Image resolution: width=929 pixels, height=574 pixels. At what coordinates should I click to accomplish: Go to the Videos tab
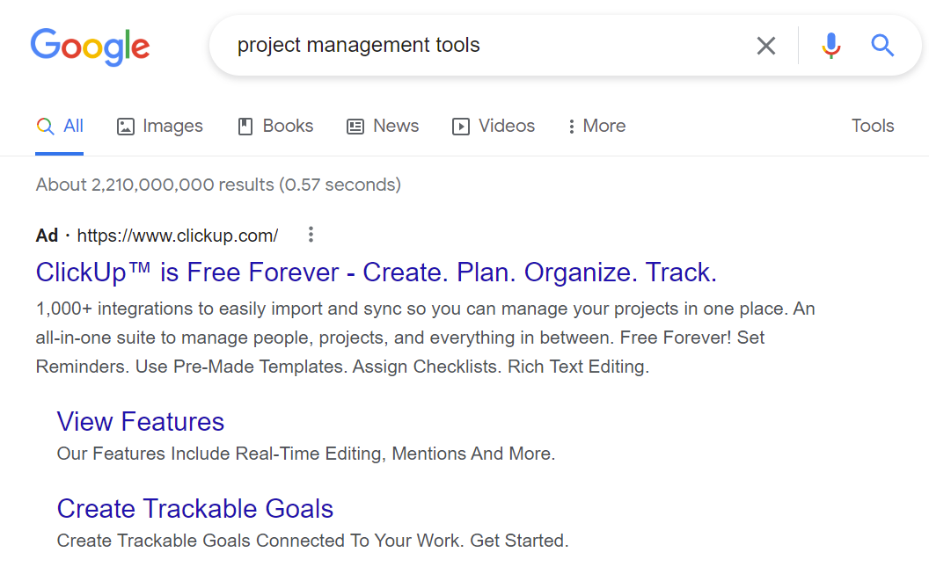pyautogui.click(x=494, y=126)
